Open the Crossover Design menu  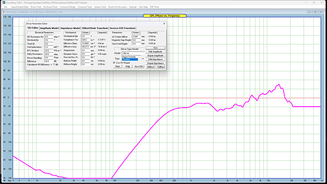[x=68, y=7]
